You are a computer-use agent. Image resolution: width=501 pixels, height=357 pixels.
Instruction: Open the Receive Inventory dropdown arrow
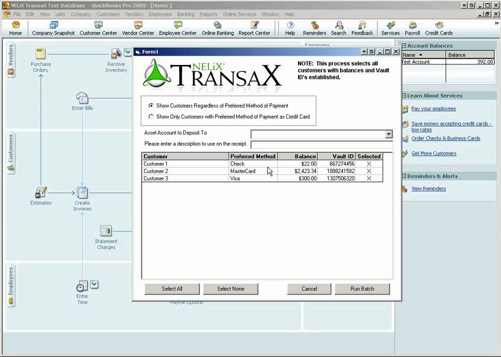point(128,52)
